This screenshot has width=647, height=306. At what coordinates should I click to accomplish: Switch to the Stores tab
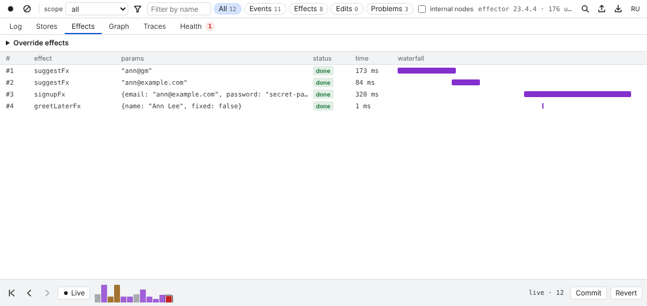pyautogui.click(x=46, y=26)
